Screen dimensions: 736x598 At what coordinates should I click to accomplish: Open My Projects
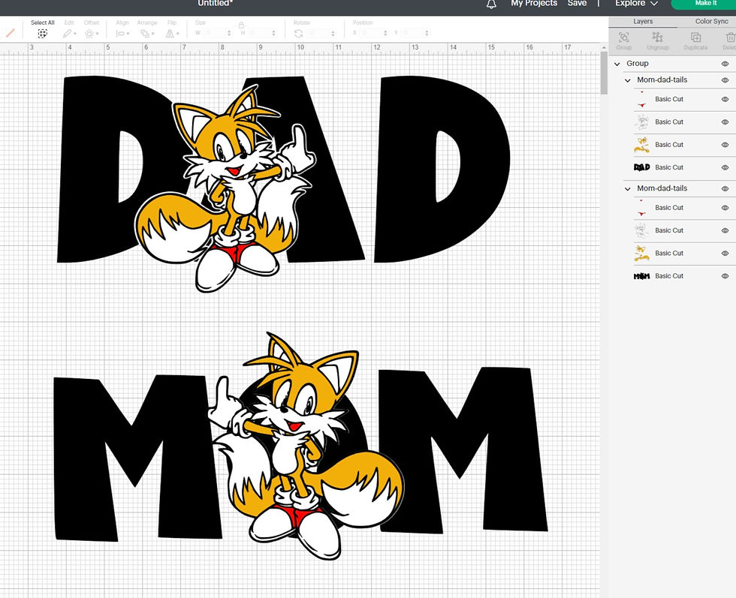click(534, 3)
